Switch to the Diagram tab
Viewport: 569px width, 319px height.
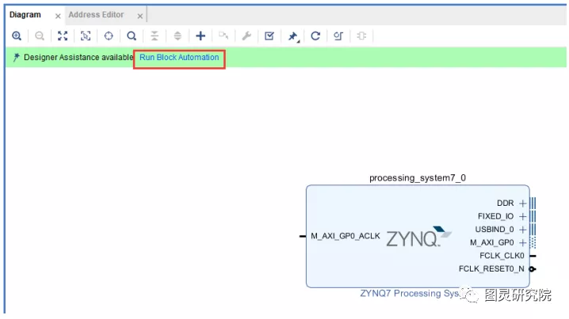[x=25, y=15]
